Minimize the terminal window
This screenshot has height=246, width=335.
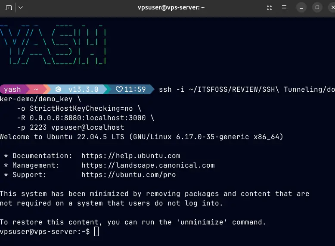pyautogui.click(x=301, y=7)
